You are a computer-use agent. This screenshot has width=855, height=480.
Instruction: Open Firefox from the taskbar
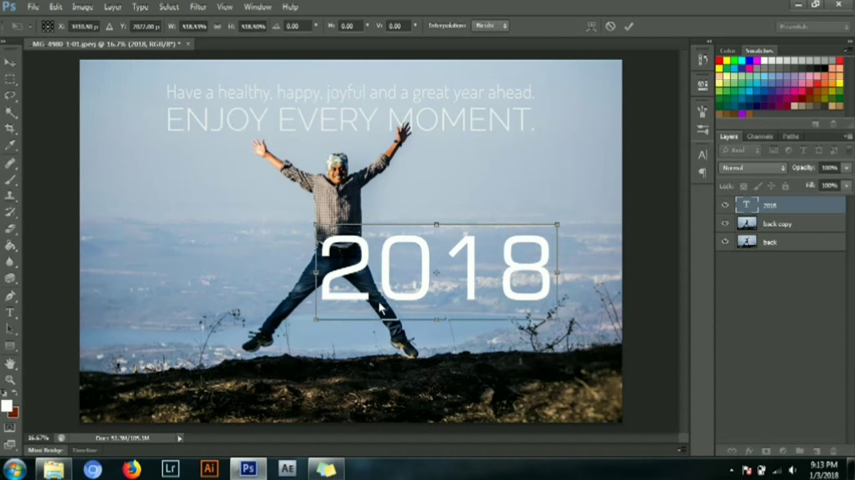point(132,469)
